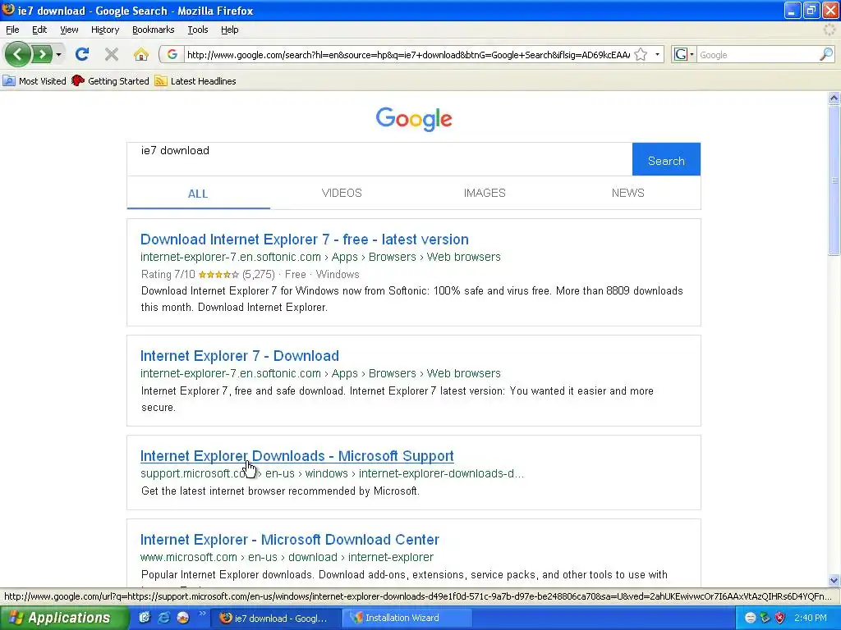Click the magnifier icon in Firefox search box

(x=826, y=54)
